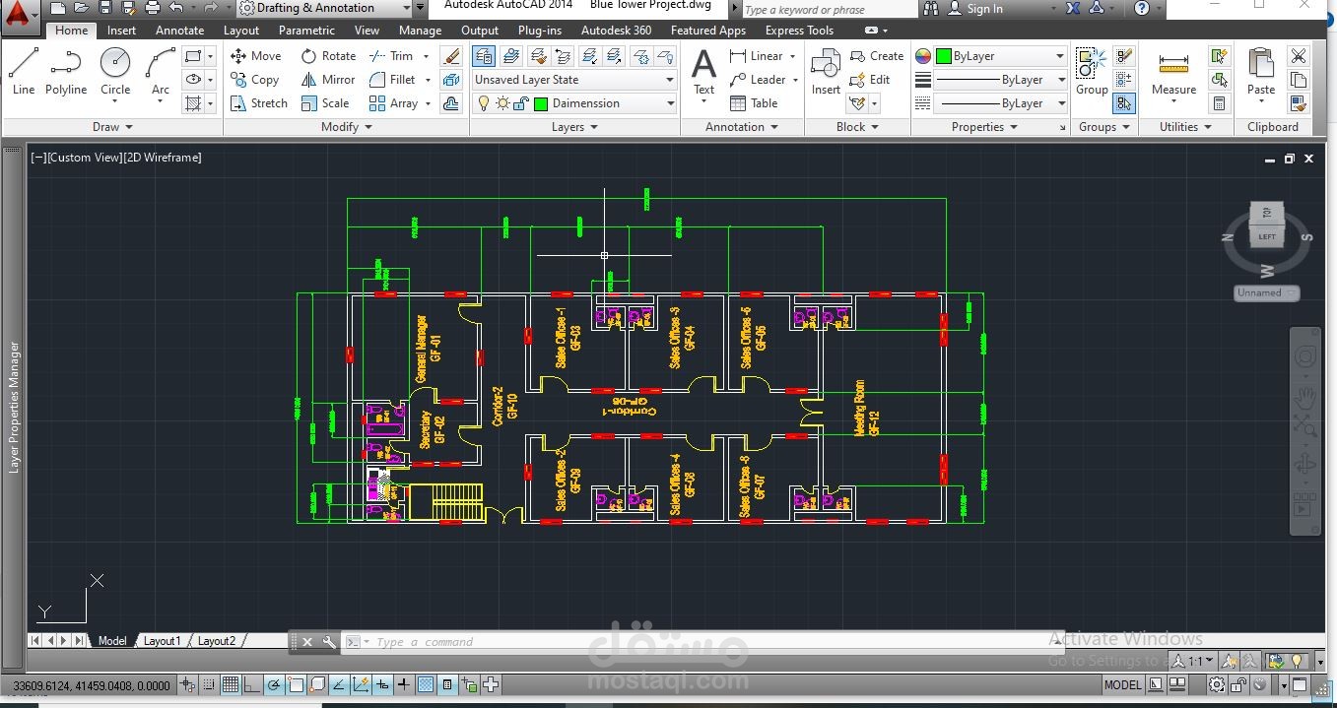This screenshot has width=1337, height=708.
Task: Switch to the Annotate ribbon tab
Action: [180, 31]
